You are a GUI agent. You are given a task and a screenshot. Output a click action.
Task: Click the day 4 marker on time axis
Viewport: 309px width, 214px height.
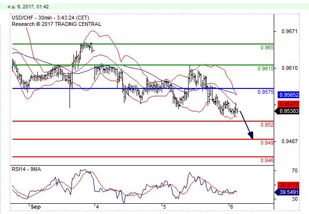click(97, 207)
